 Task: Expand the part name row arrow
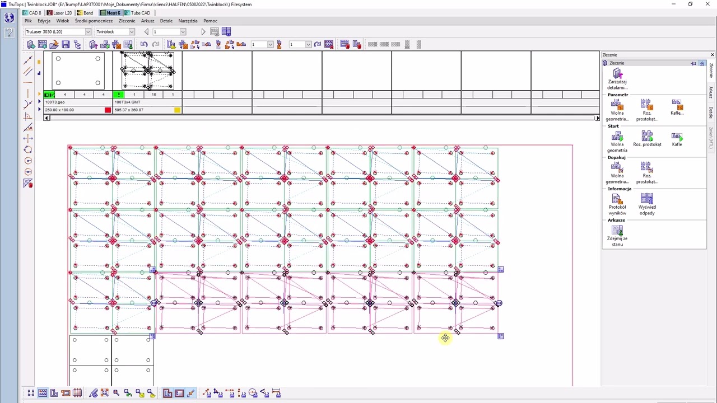point(39,102)
